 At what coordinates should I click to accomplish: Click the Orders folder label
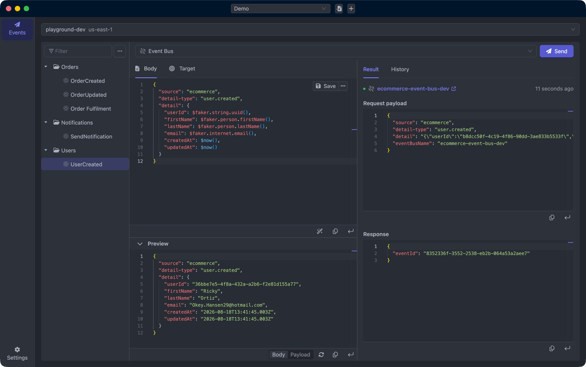(x=70, y=67)
